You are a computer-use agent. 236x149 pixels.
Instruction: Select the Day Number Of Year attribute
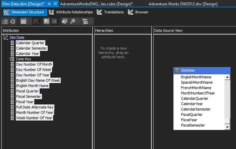point(33,75)
